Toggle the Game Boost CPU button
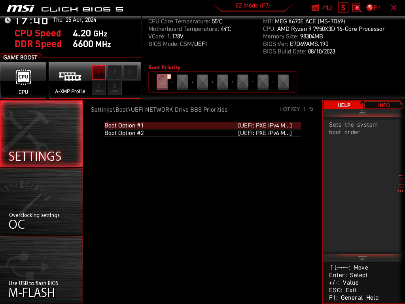The image size is (405, 304). (x=23, y=80)
